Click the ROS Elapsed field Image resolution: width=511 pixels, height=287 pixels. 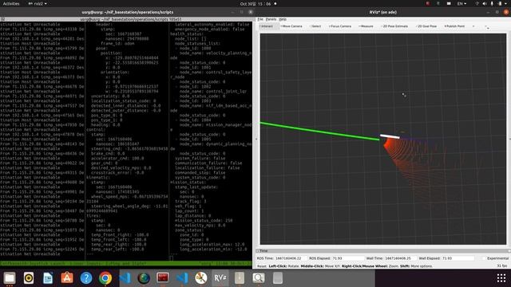point(347,258)
